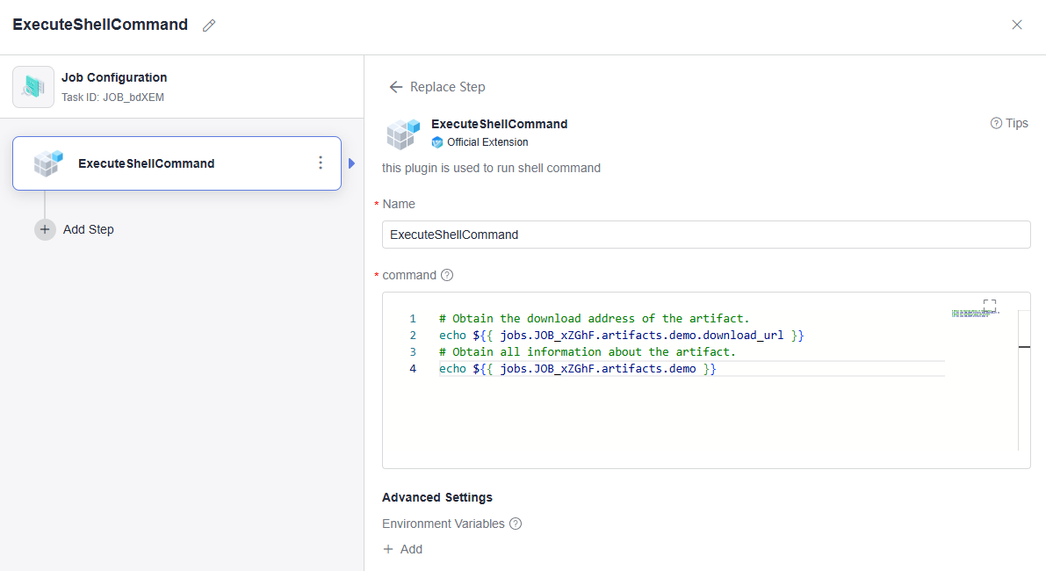Viewport: 1046px width, 571px height.
Task: Click the code editor minimap
Action: coord(973,314)
